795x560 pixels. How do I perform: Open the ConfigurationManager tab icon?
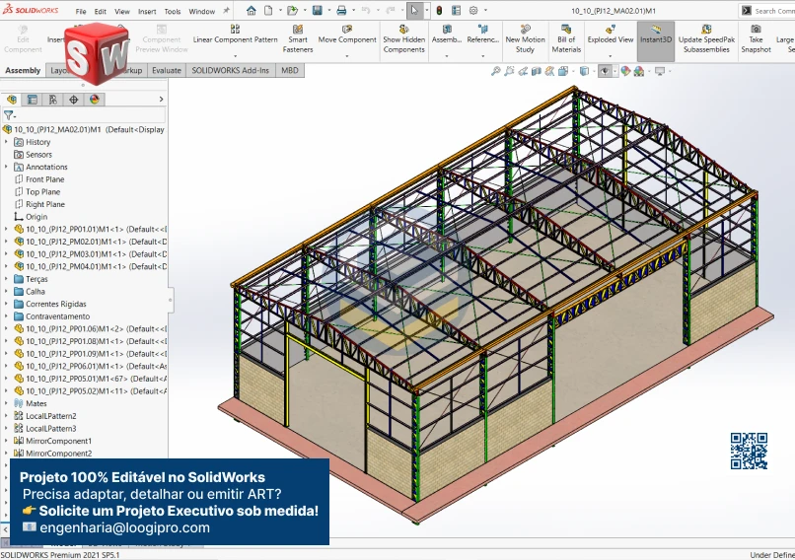pos(53,100)
